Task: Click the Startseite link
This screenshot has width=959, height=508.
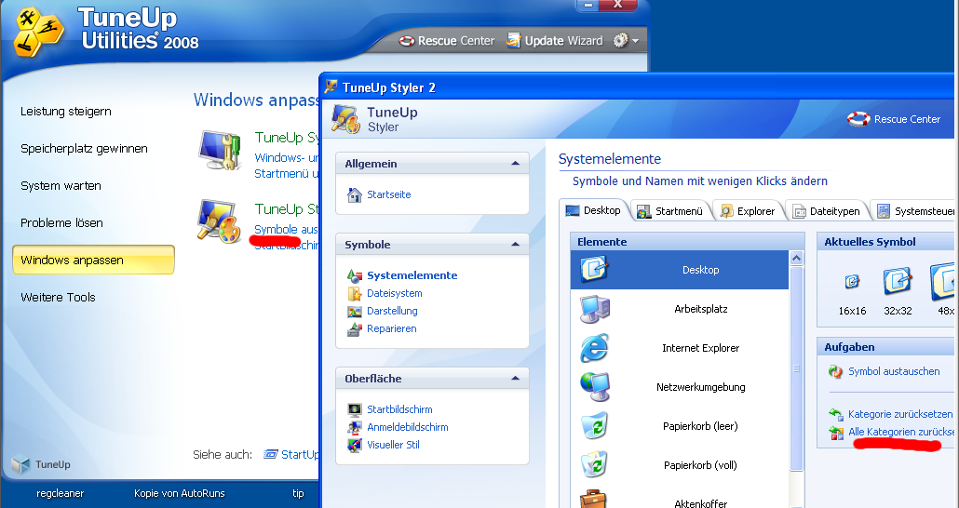Action: click(x=389, y=194)
